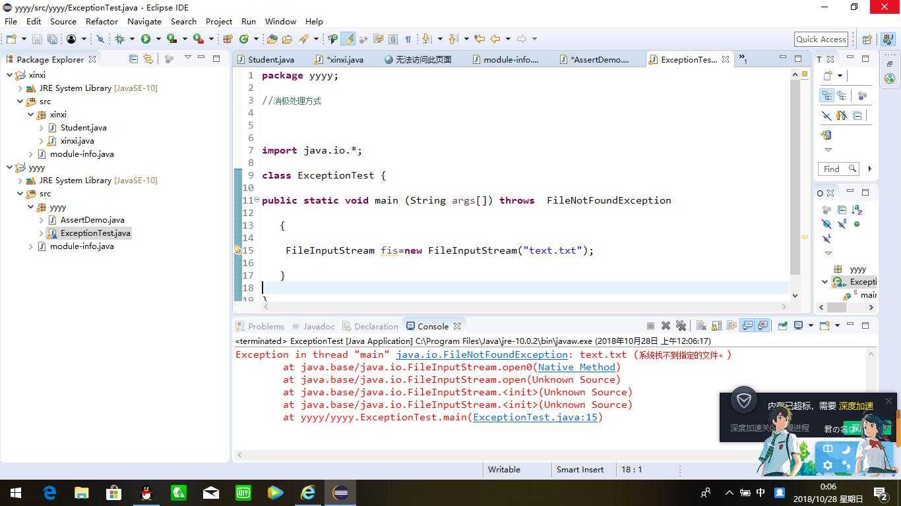Toggle Show Console on Standard Error
Image resolution: width=901 pixels, height=506 pixels.
tap(763, 325)
